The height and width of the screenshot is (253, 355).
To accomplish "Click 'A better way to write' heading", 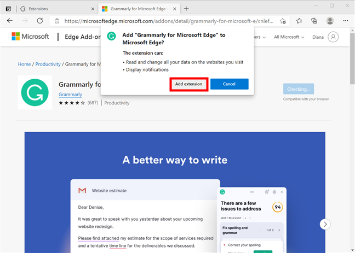I will 175,160.
